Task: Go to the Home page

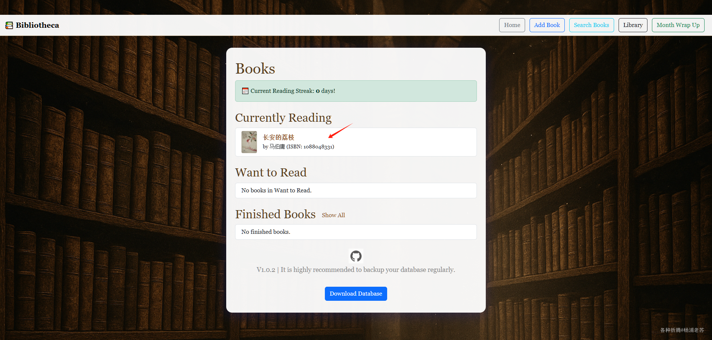Action: click(512, 25)
